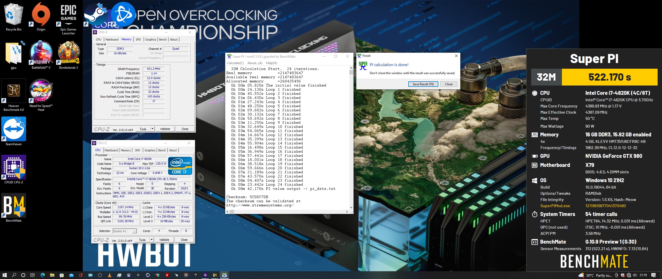Switch to BenchMate via the BM taskbar icon
Viewport: 662px width, 279px height.
(215, 275)
